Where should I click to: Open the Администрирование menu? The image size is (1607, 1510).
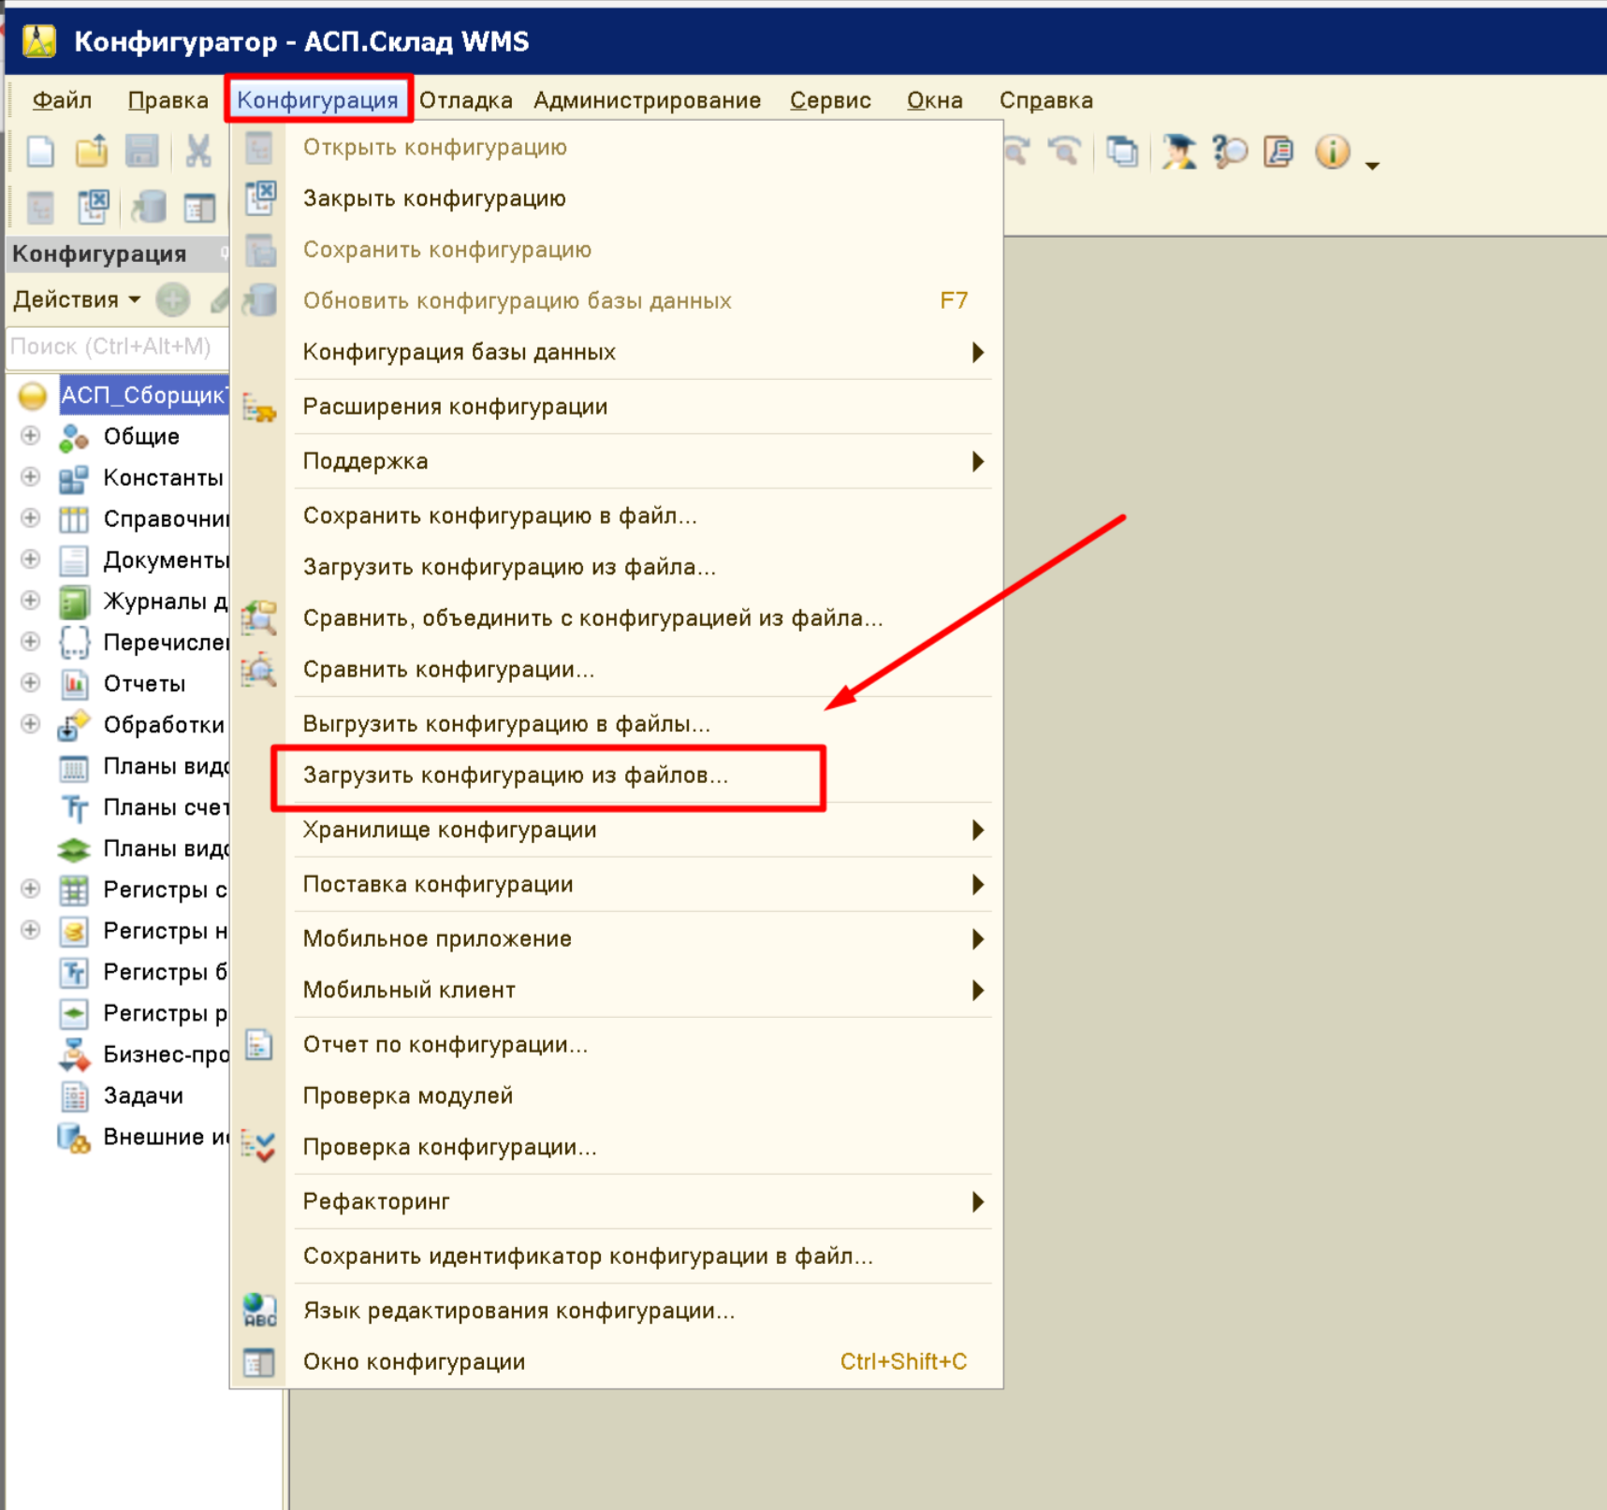pyautogui.click(x=647, y=100)
